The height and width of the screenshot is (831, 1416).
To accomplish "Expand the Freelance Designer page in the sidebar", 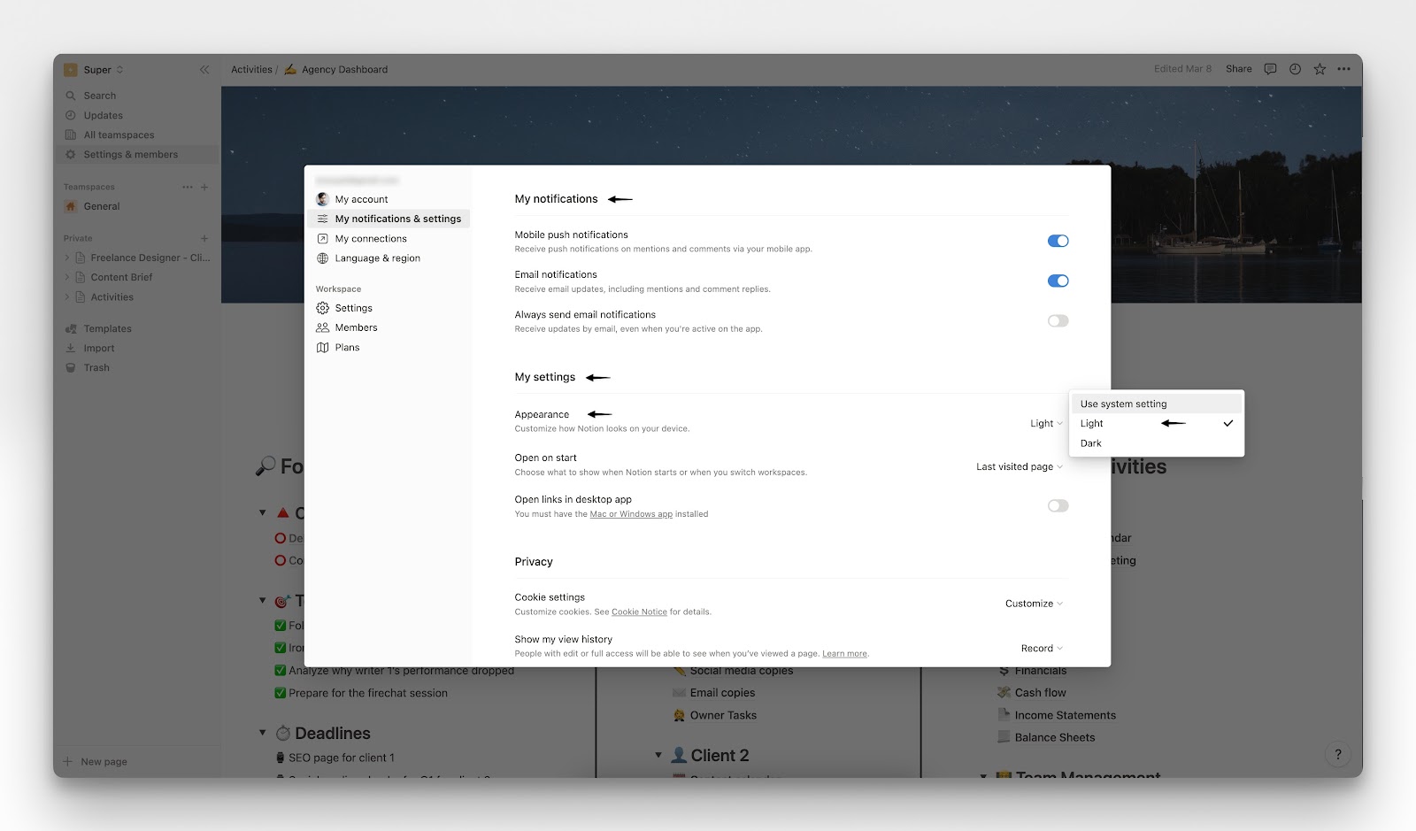I will click(67, 258).
